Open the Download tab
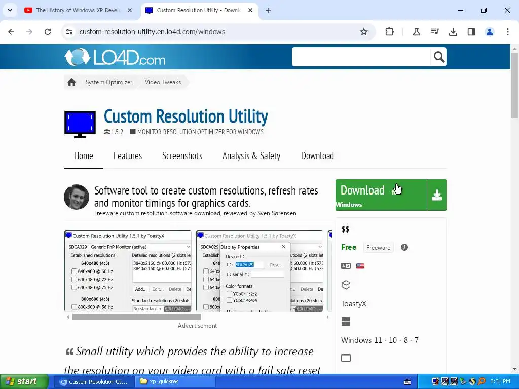The height and width of the screenshot is (389, 519). pyautogui.click(x=317, y=156)
